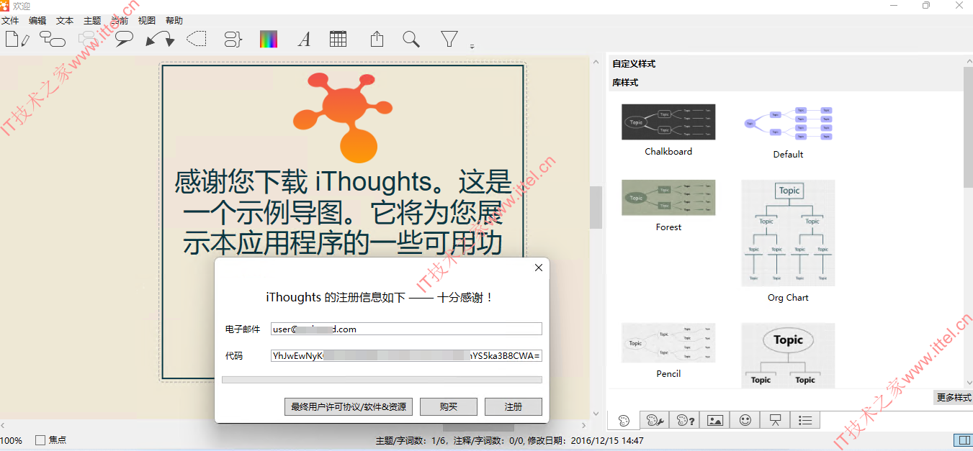Screen dimensions: 973x451
Task: Click the canvas horizontal scroll left arrow
Action: click(x=4, y=426)
